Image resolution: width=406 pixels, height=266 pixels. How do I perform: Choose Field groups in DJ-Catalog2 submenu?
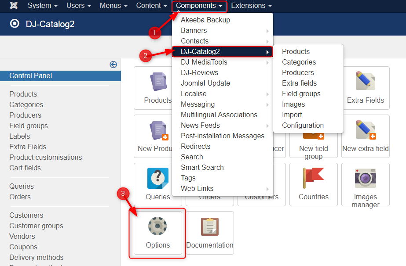pos(308,93)
